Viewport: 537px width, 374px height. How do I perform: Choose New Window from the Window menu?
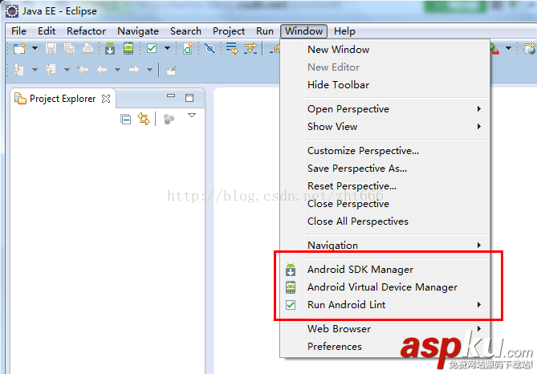(x=385, y=50)
